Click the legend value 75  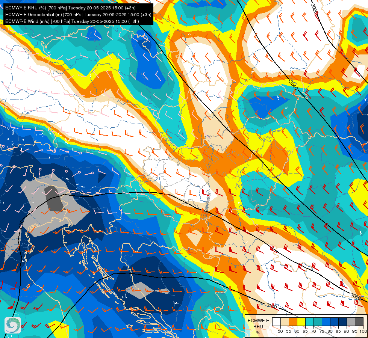click(322, 331)
